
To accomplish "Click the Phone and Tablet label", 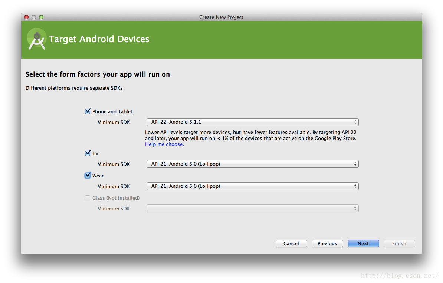I will click(112, 111).
